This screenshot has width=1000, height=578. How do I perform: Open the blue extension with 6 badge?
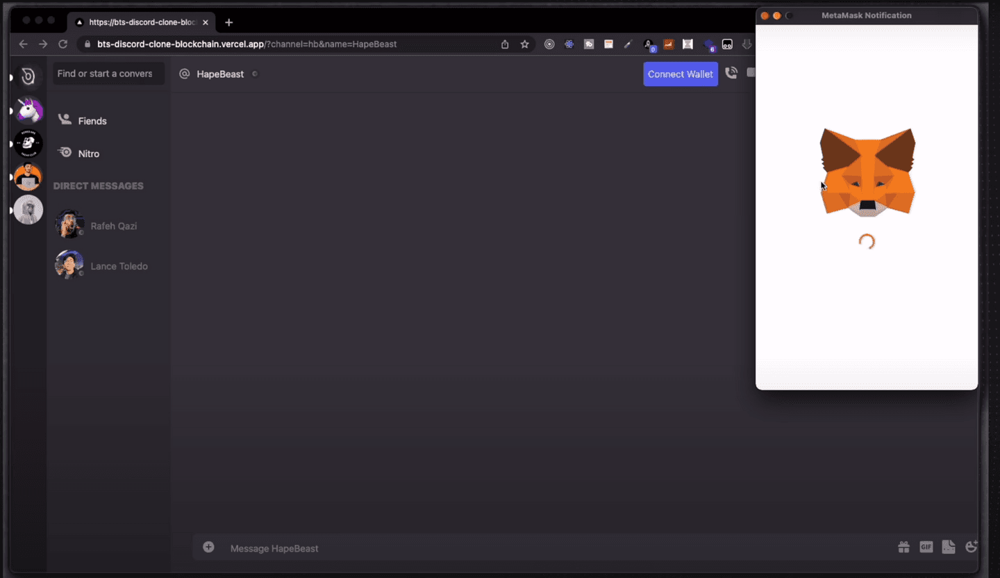coord(709,45)
